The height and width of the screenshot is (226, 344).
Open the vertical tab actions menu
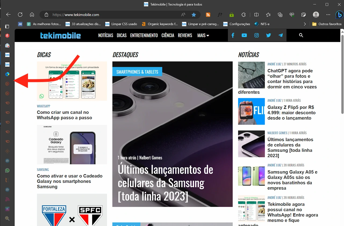click(x=7, y=27)
